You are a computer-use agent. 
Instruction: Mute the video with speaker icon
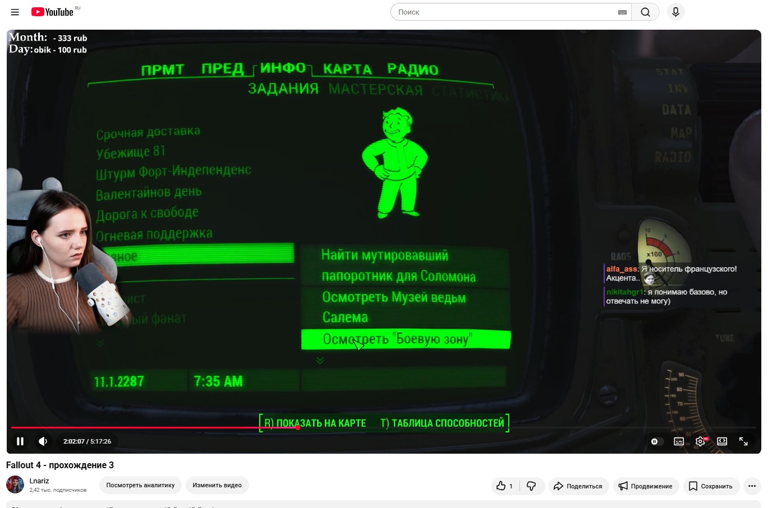point(43,441)
